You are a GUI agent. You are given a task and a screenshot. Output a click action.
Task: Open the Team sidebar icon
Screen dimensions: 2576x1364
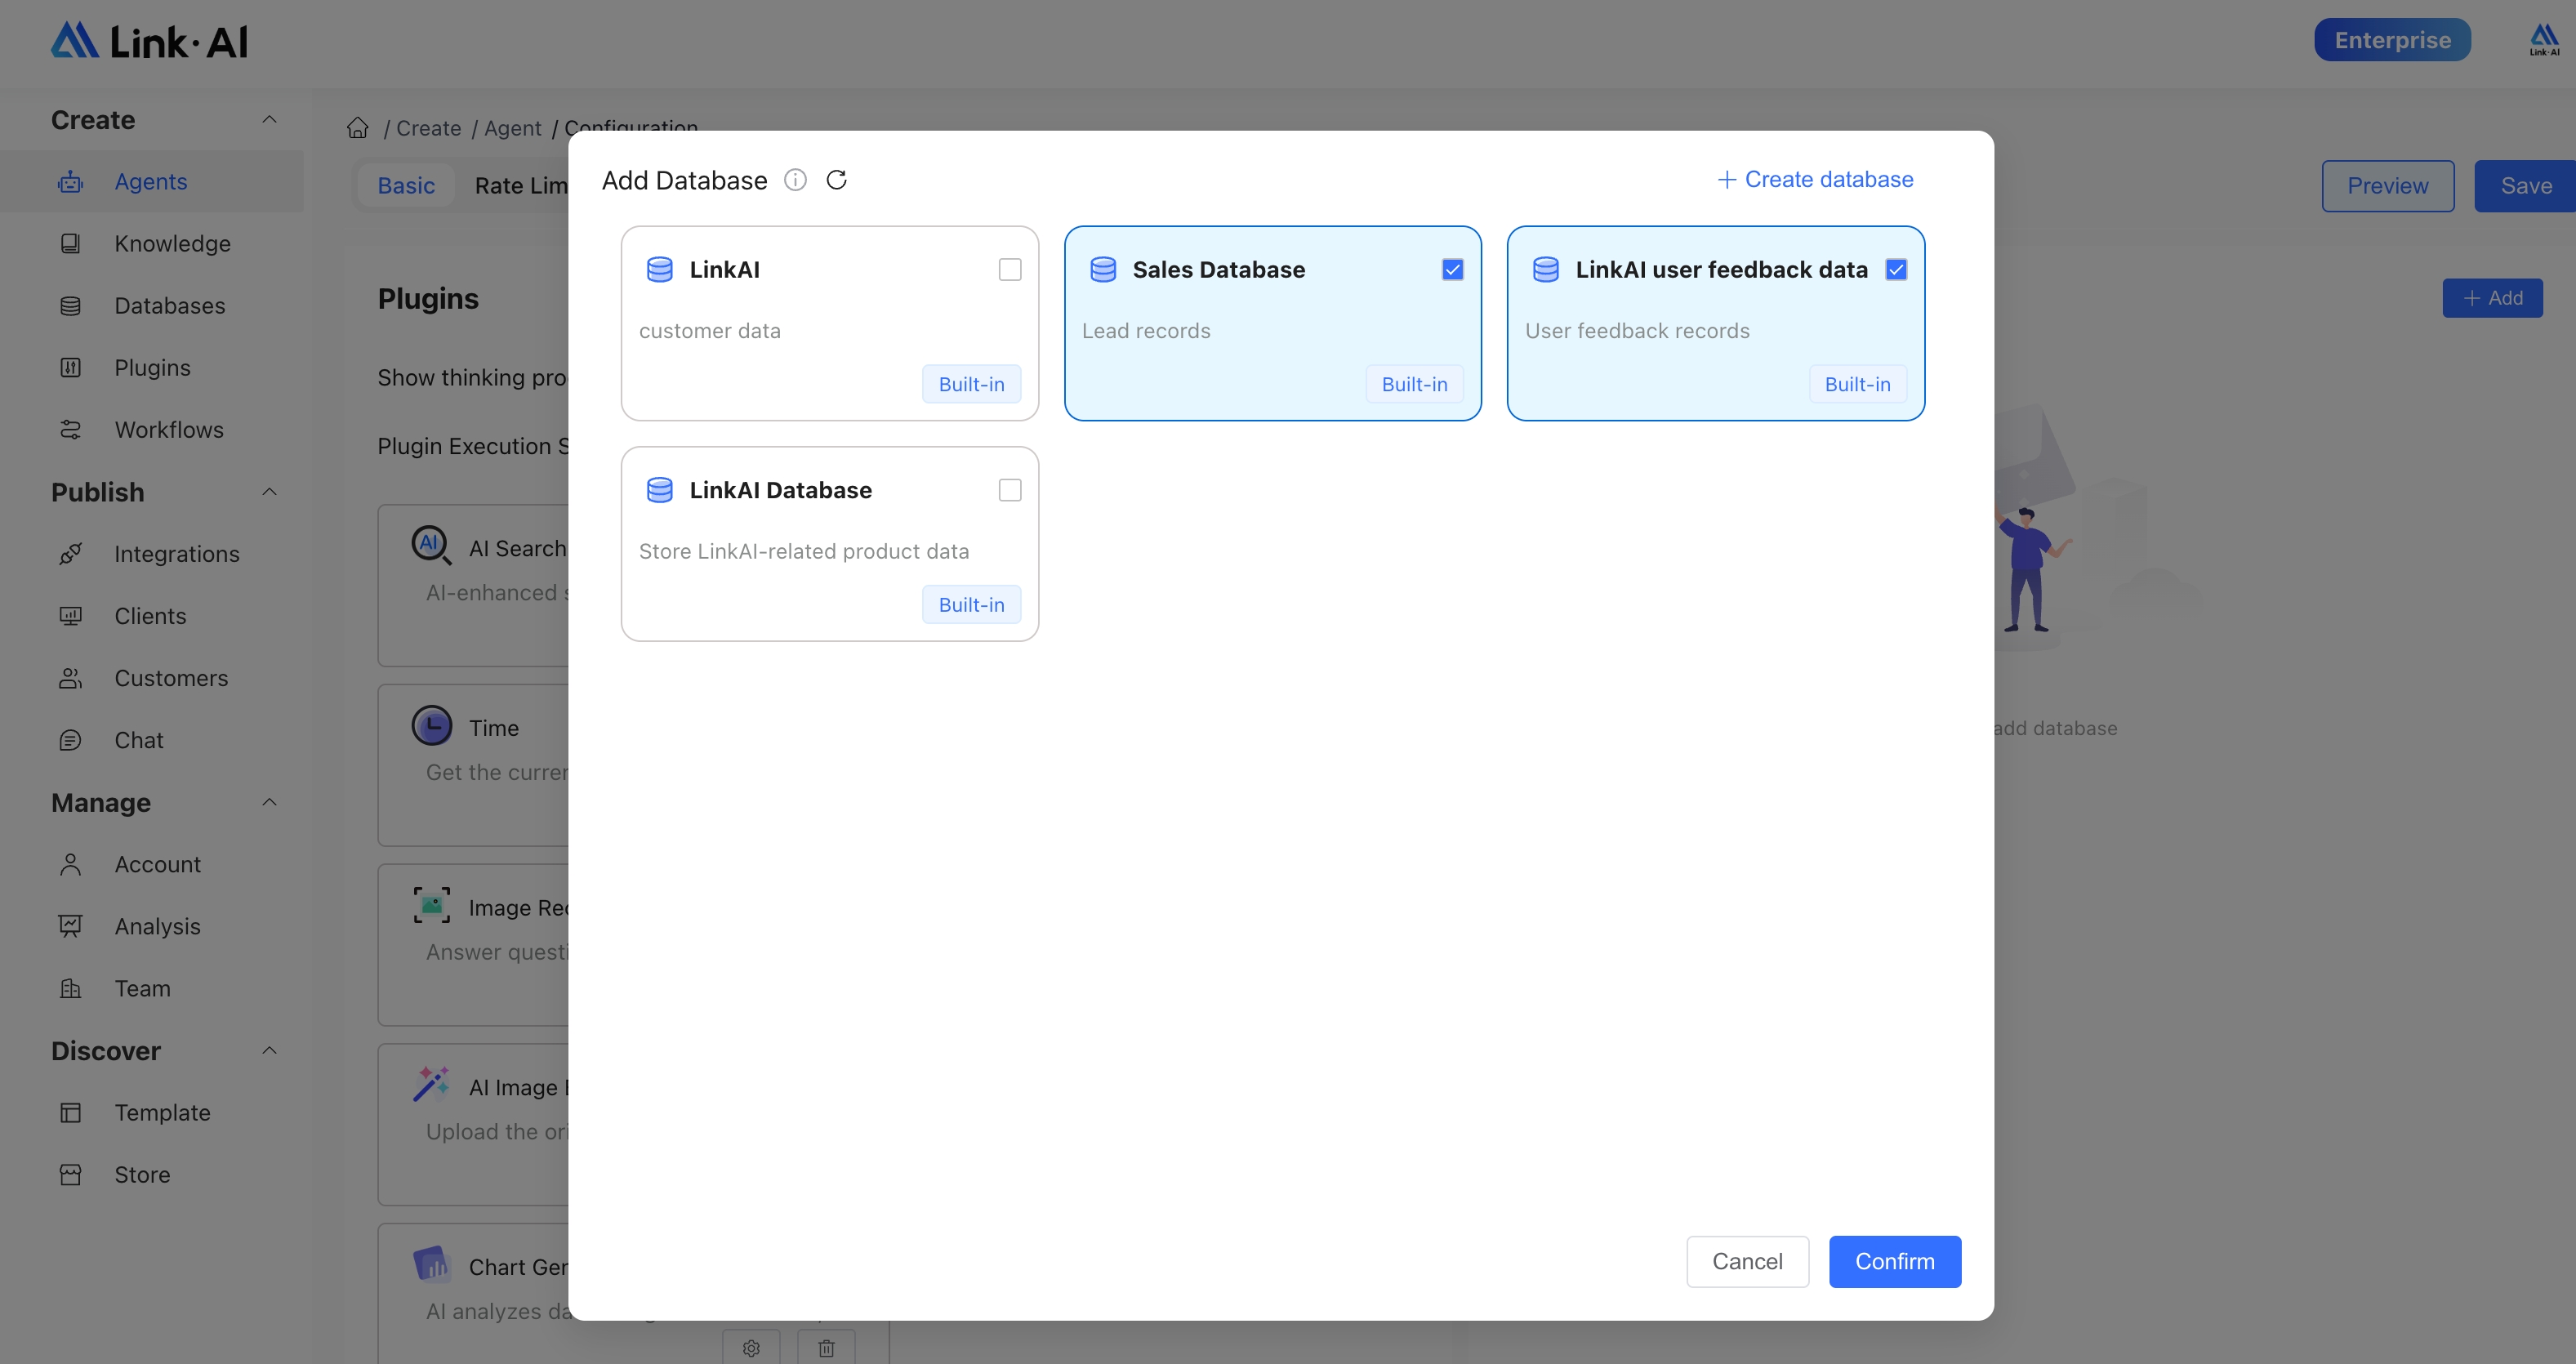point(70,988)
